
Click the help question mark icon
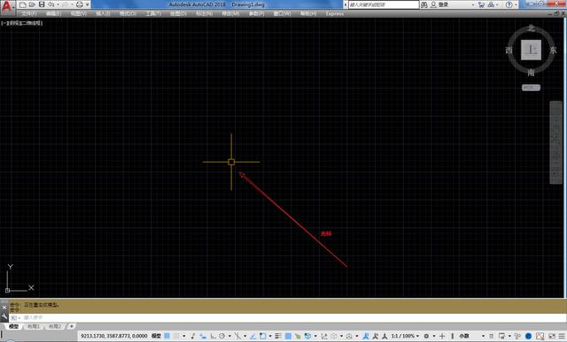(x=509, y=4)
